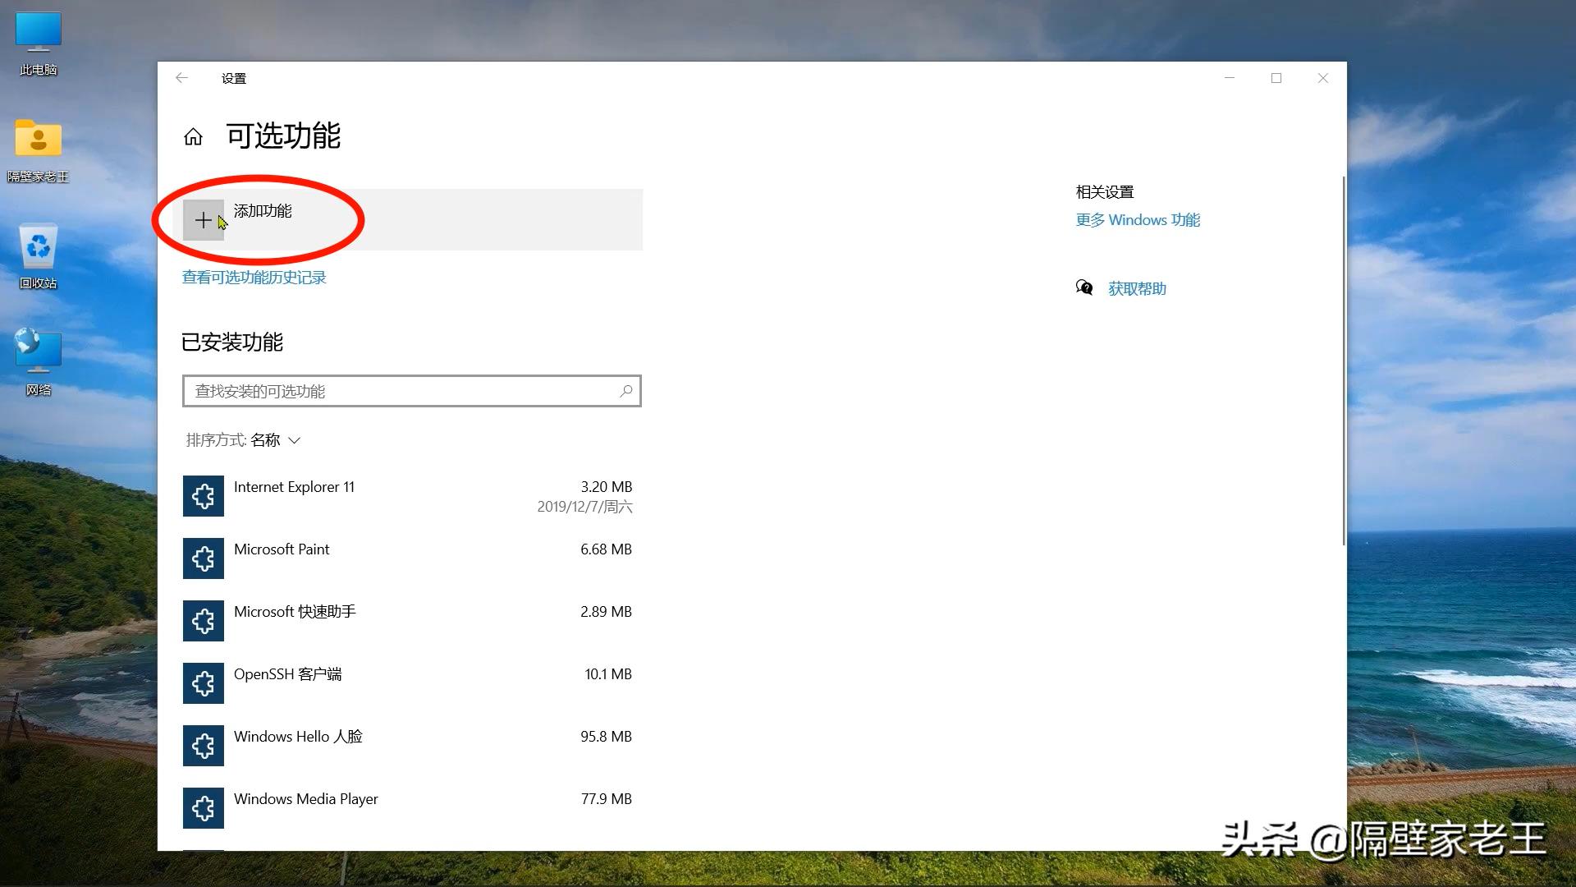Viewport: 1576px width, 887px height.
Task: Click the back arrow in Settings window
Action: pyautogui.click(x=182, y=78)
